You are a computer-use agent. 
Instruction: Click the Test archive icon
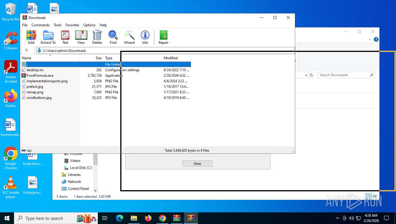[65, 37]
